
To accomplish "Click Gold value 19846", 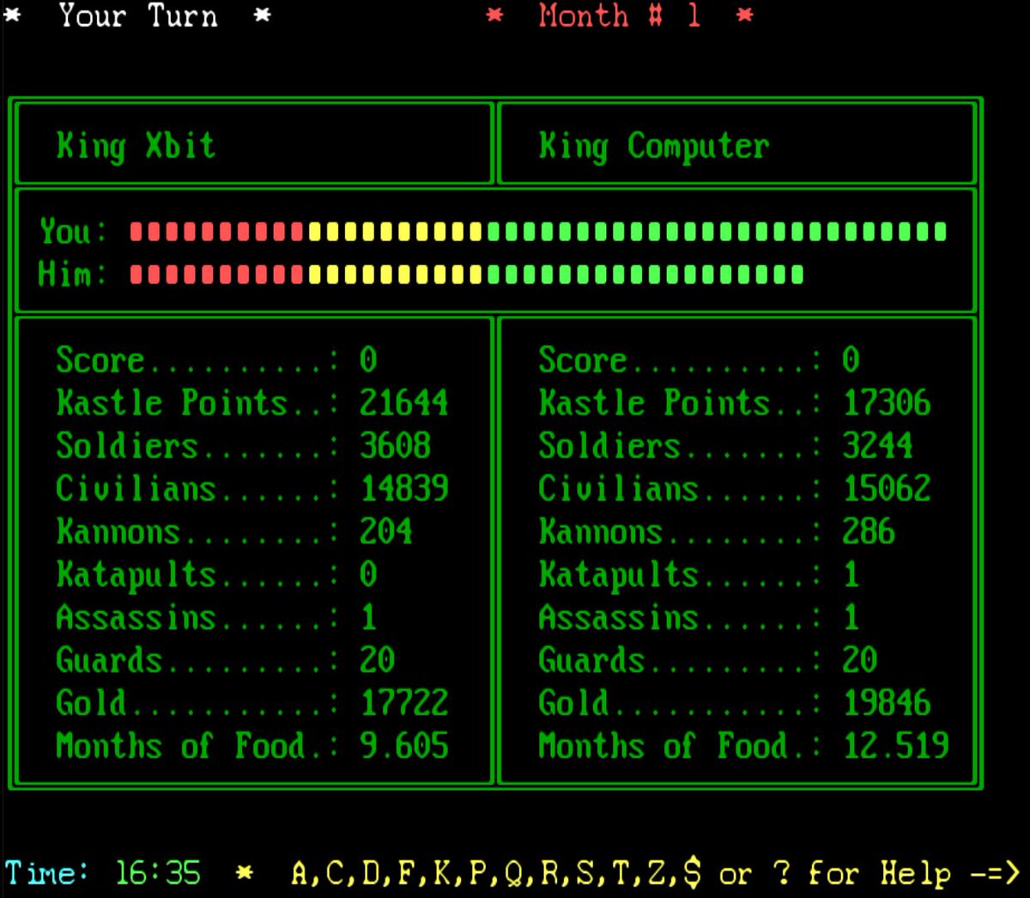I will (x=887, y=703).
